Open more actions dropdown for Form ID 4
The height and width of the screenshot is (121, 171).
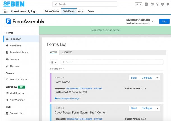157,78
